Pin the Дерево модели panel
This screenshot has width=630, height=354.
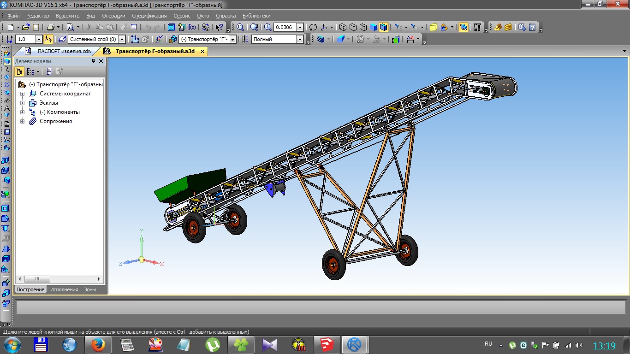pyautogui.click(x=94, y=61)
